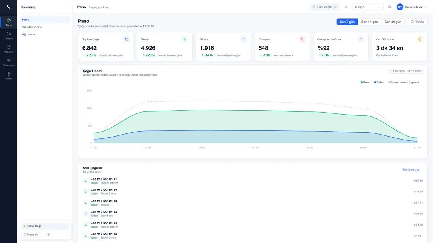The image size is (433, 243).
Task: Select call row +90 212 555 01 15
Action: 253,225
